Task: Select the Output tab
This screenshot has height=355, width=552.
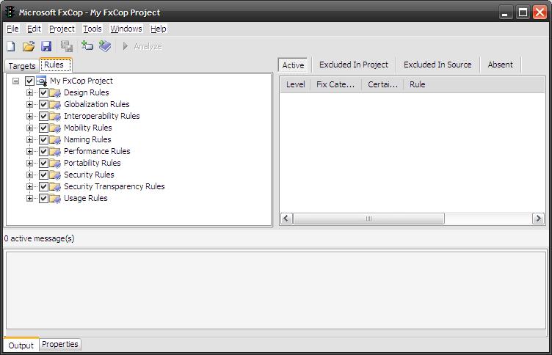Action: (21, 345)
